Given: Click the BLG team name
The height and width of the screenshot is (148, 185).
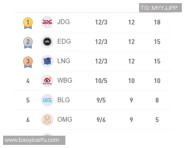Looking at the screenshot, I should coord(64,100).
